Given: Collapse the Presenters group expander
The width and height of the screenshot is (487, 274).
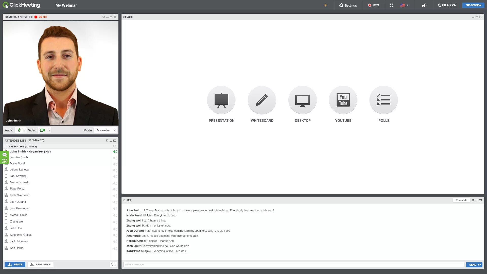Looking at the screenshot, I should pyautogui.click(x=6, y=146).
